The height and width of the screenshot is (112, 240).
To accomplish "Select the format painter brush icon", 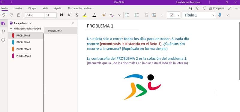I will [x=104, y=15].
